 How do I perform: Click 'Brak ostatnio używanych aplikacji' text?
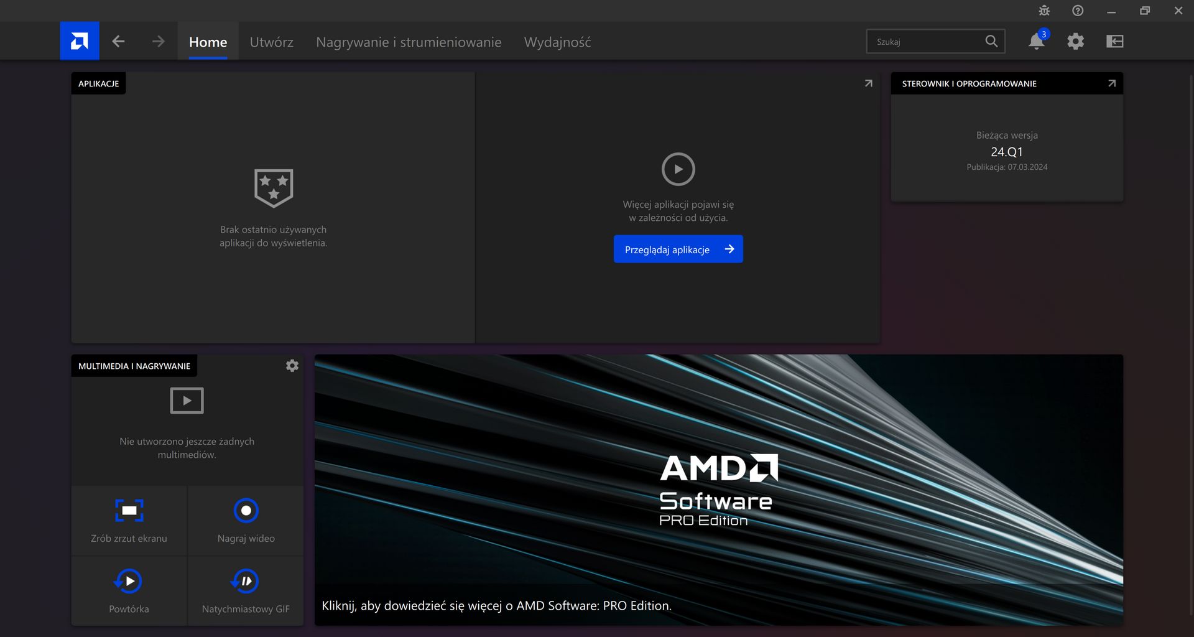[274, 236]
